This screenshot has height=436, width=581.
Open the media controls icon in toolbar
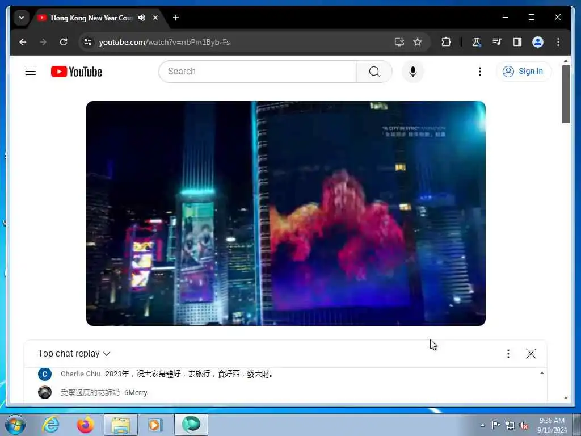497,42
